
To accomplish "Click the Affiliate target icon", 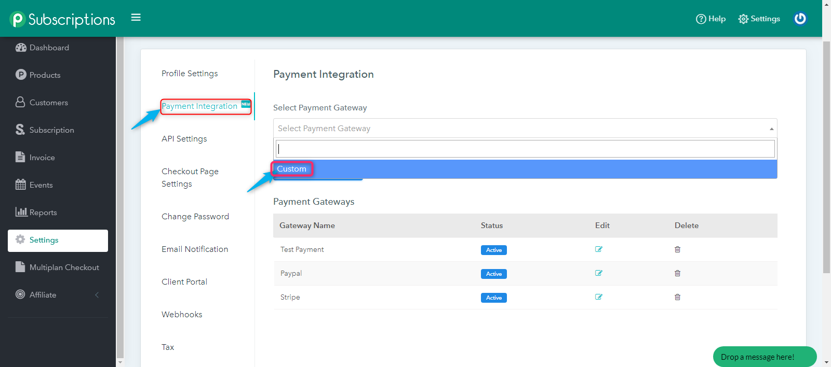I will [20, 294].
